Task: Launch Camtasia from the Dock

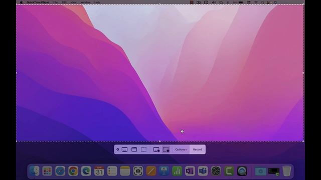Action: pyautogui.click(x=229, y=171)
